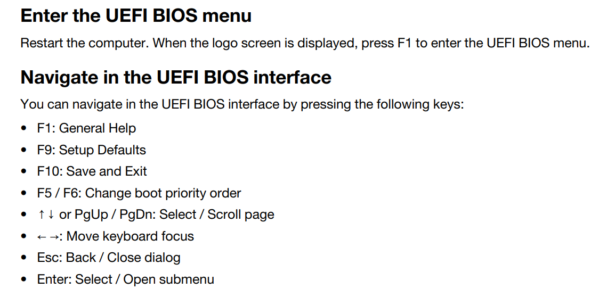Click the "F10: Save and Exit" list item
The width and height of the screenshot is (607, 297).
[x=92, y=171]
